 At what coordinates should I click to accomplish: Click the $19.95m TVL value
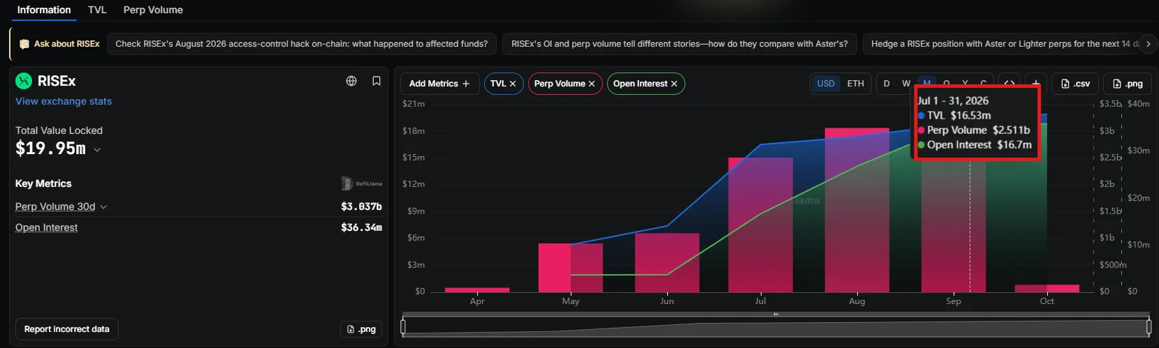coord(51,149)
